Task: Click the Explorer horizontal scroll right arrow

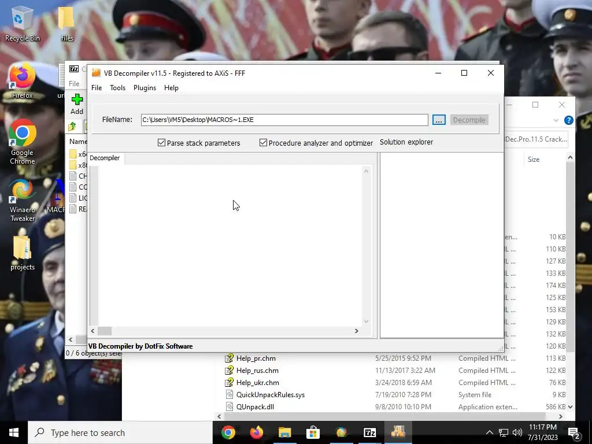Action: (561, 416)
